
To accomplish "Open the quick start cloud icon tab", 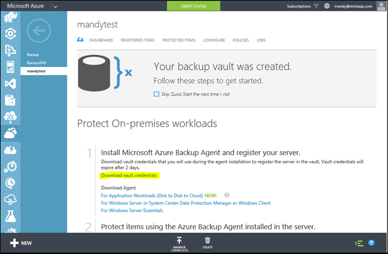I will coord(80,40).
